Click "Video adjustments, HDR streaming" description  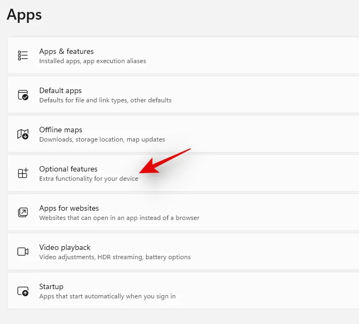[114, 257]
